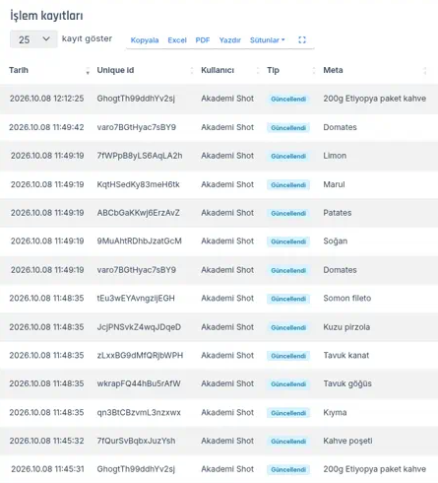
Task: Sort by Meta column header
Action: click(x=333, y=70)
